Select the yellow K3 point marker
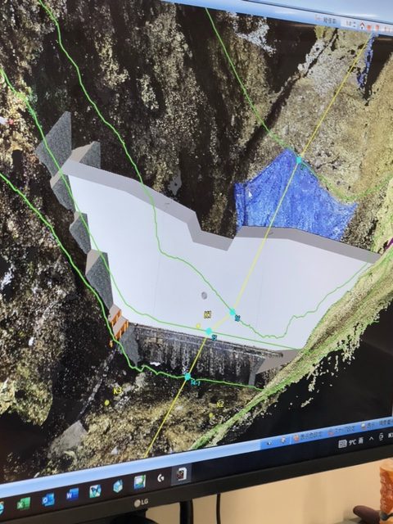393x524 pixels. click(x=107, y=403)
